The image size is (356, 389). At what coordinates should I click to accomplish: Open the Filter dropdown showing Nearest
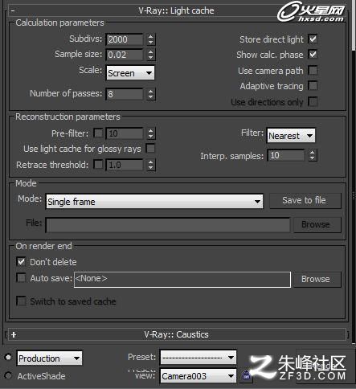tap(291, 136)
